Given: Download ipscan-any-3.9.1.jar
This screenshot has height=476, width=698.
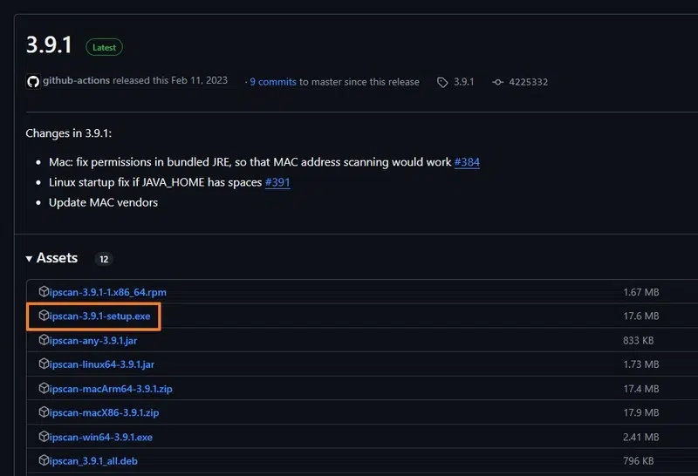Looking at the screenshot, I should (93, 341).
